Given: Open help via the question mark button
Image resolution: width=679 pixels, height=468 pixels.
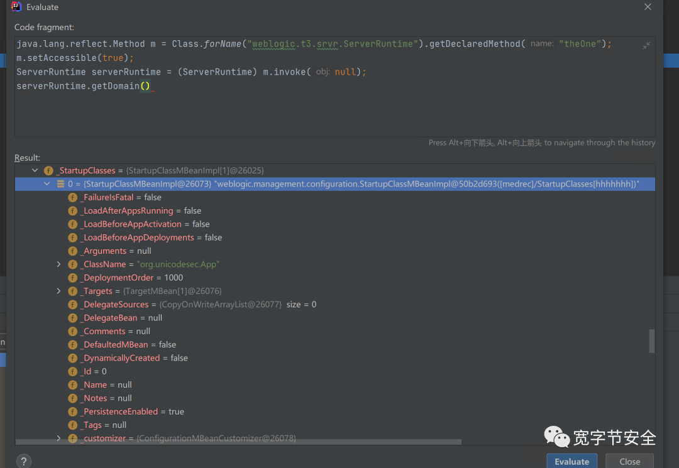Looking at the screenshot, I should click(24, 461).
